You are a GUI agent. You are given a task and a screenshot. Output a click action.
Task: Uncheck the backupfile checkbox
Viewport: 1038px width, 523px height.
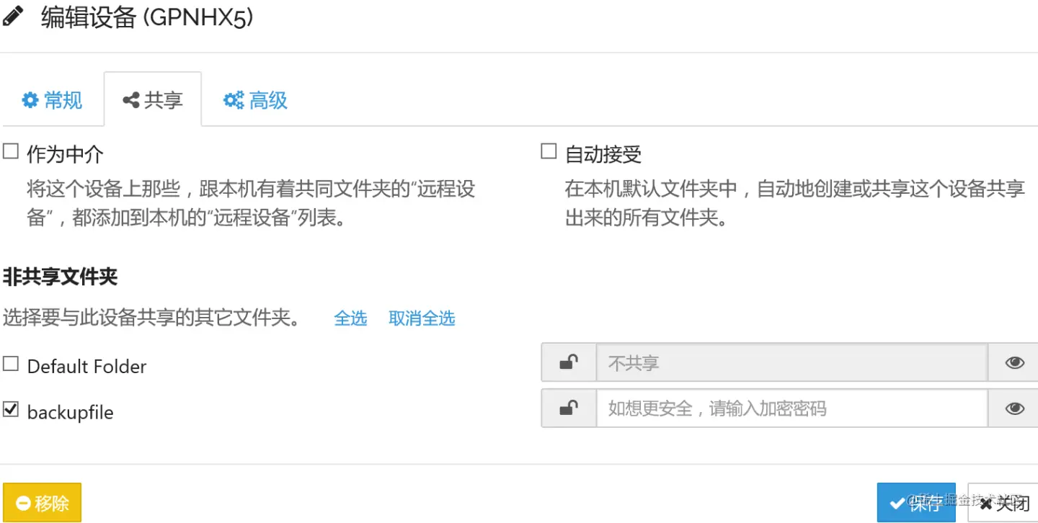pyautogui.click(x=11, y=410)
